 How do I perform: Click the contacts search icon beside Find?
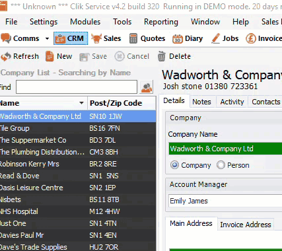click(147, 87)
